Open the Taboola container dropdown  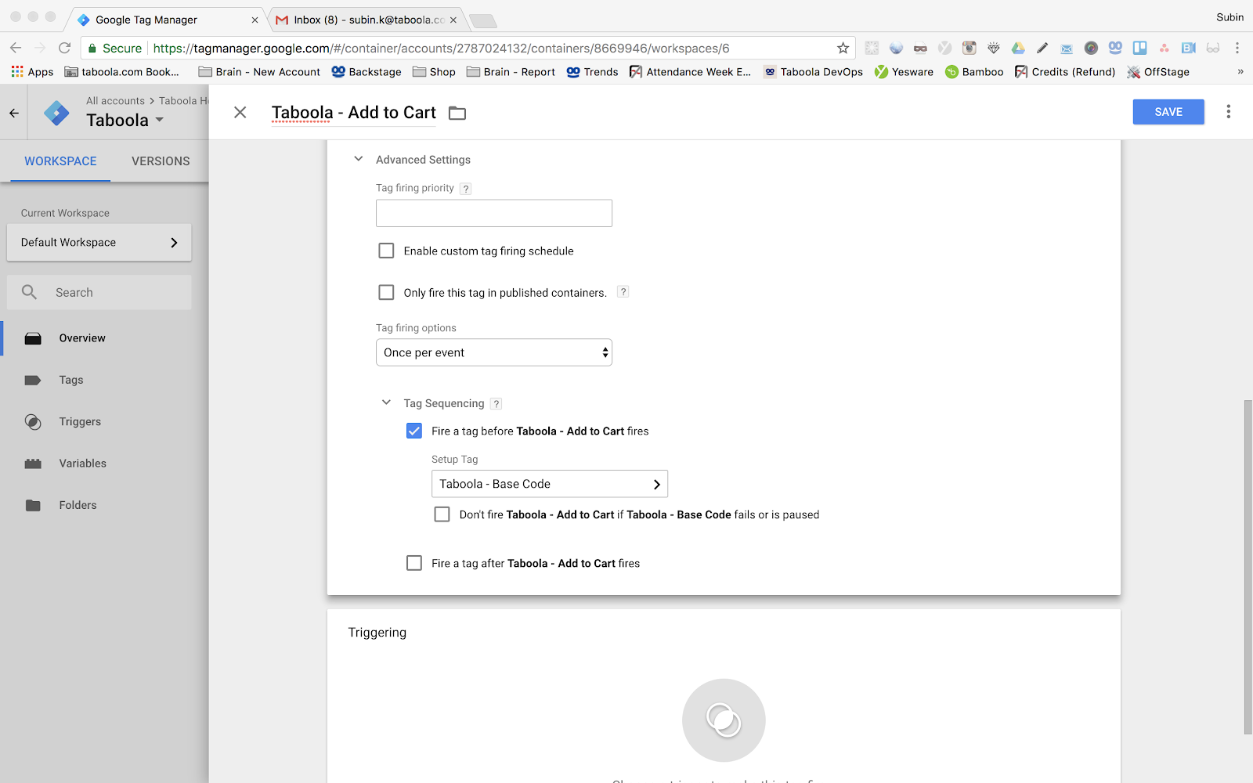point(125,120)
